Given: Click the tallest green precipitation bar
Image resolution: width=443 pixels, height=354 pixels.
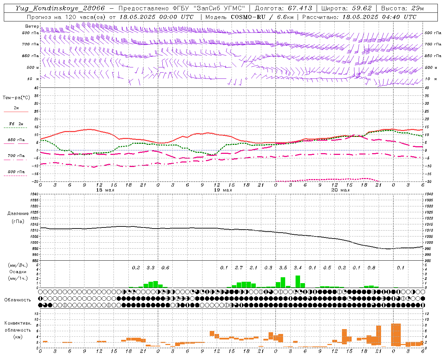Looking at the screenshot, I should pyautogui.click(x=298, y=281).
